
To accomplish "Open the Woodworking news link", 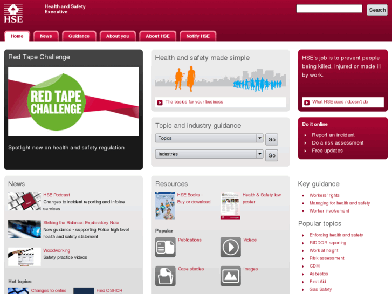I will 57,250.
